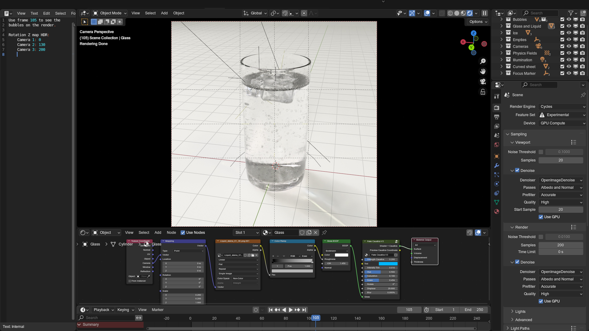589x331 pixels.
Task: Toggle Use GPU under Viewport denoise
Action: [x=541, y=217]
